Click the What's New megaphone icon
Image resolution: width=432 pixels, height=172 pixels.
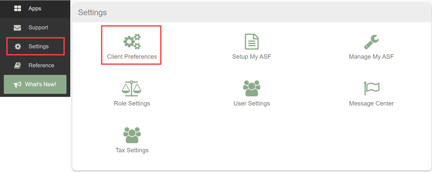point(18,84)
